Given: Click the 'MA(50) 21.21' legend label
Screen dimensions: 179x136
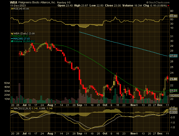Looking at the screenshot, I should 21,36.
